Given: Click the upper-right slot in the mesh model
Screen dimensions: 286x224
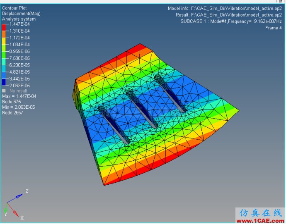Looking at the screenshot, I should click(x=170, y=94).
